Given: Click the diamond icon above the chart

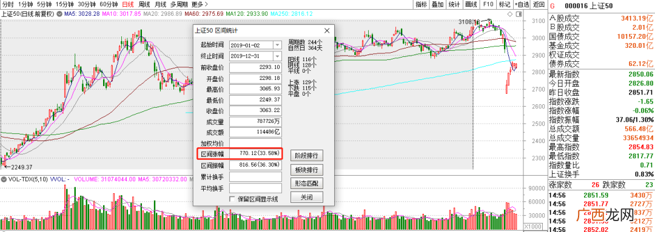Looking at the screenshot, I should (509, 14).
